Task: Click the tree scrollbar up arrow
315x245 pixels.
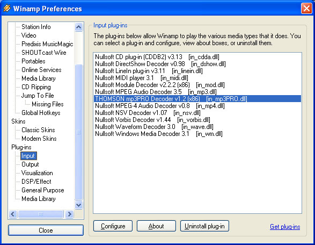Action: pyautogui.click(x=78, y=27)
